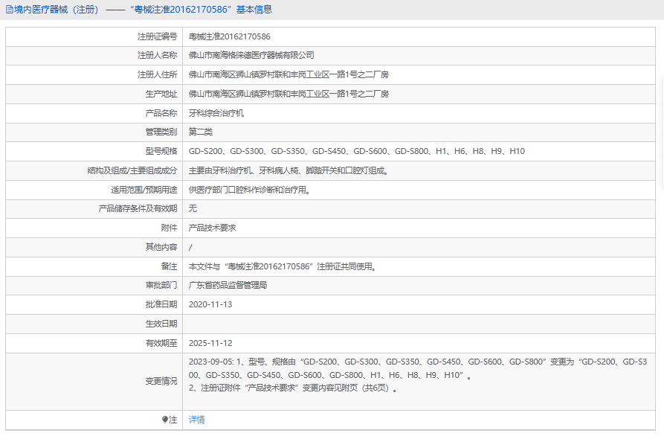Select expiry date 2025-11-12
664x436 pixels.
pos(210,343)
